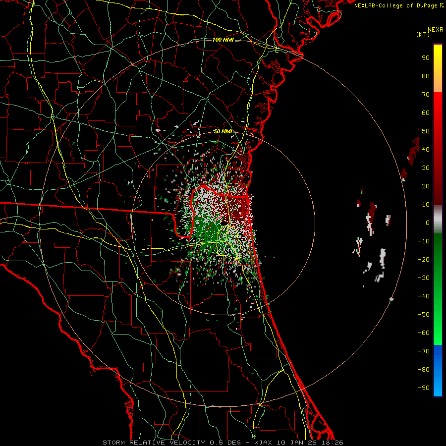
Task: Select the 100 NMI range ring label
Action: 223,40
